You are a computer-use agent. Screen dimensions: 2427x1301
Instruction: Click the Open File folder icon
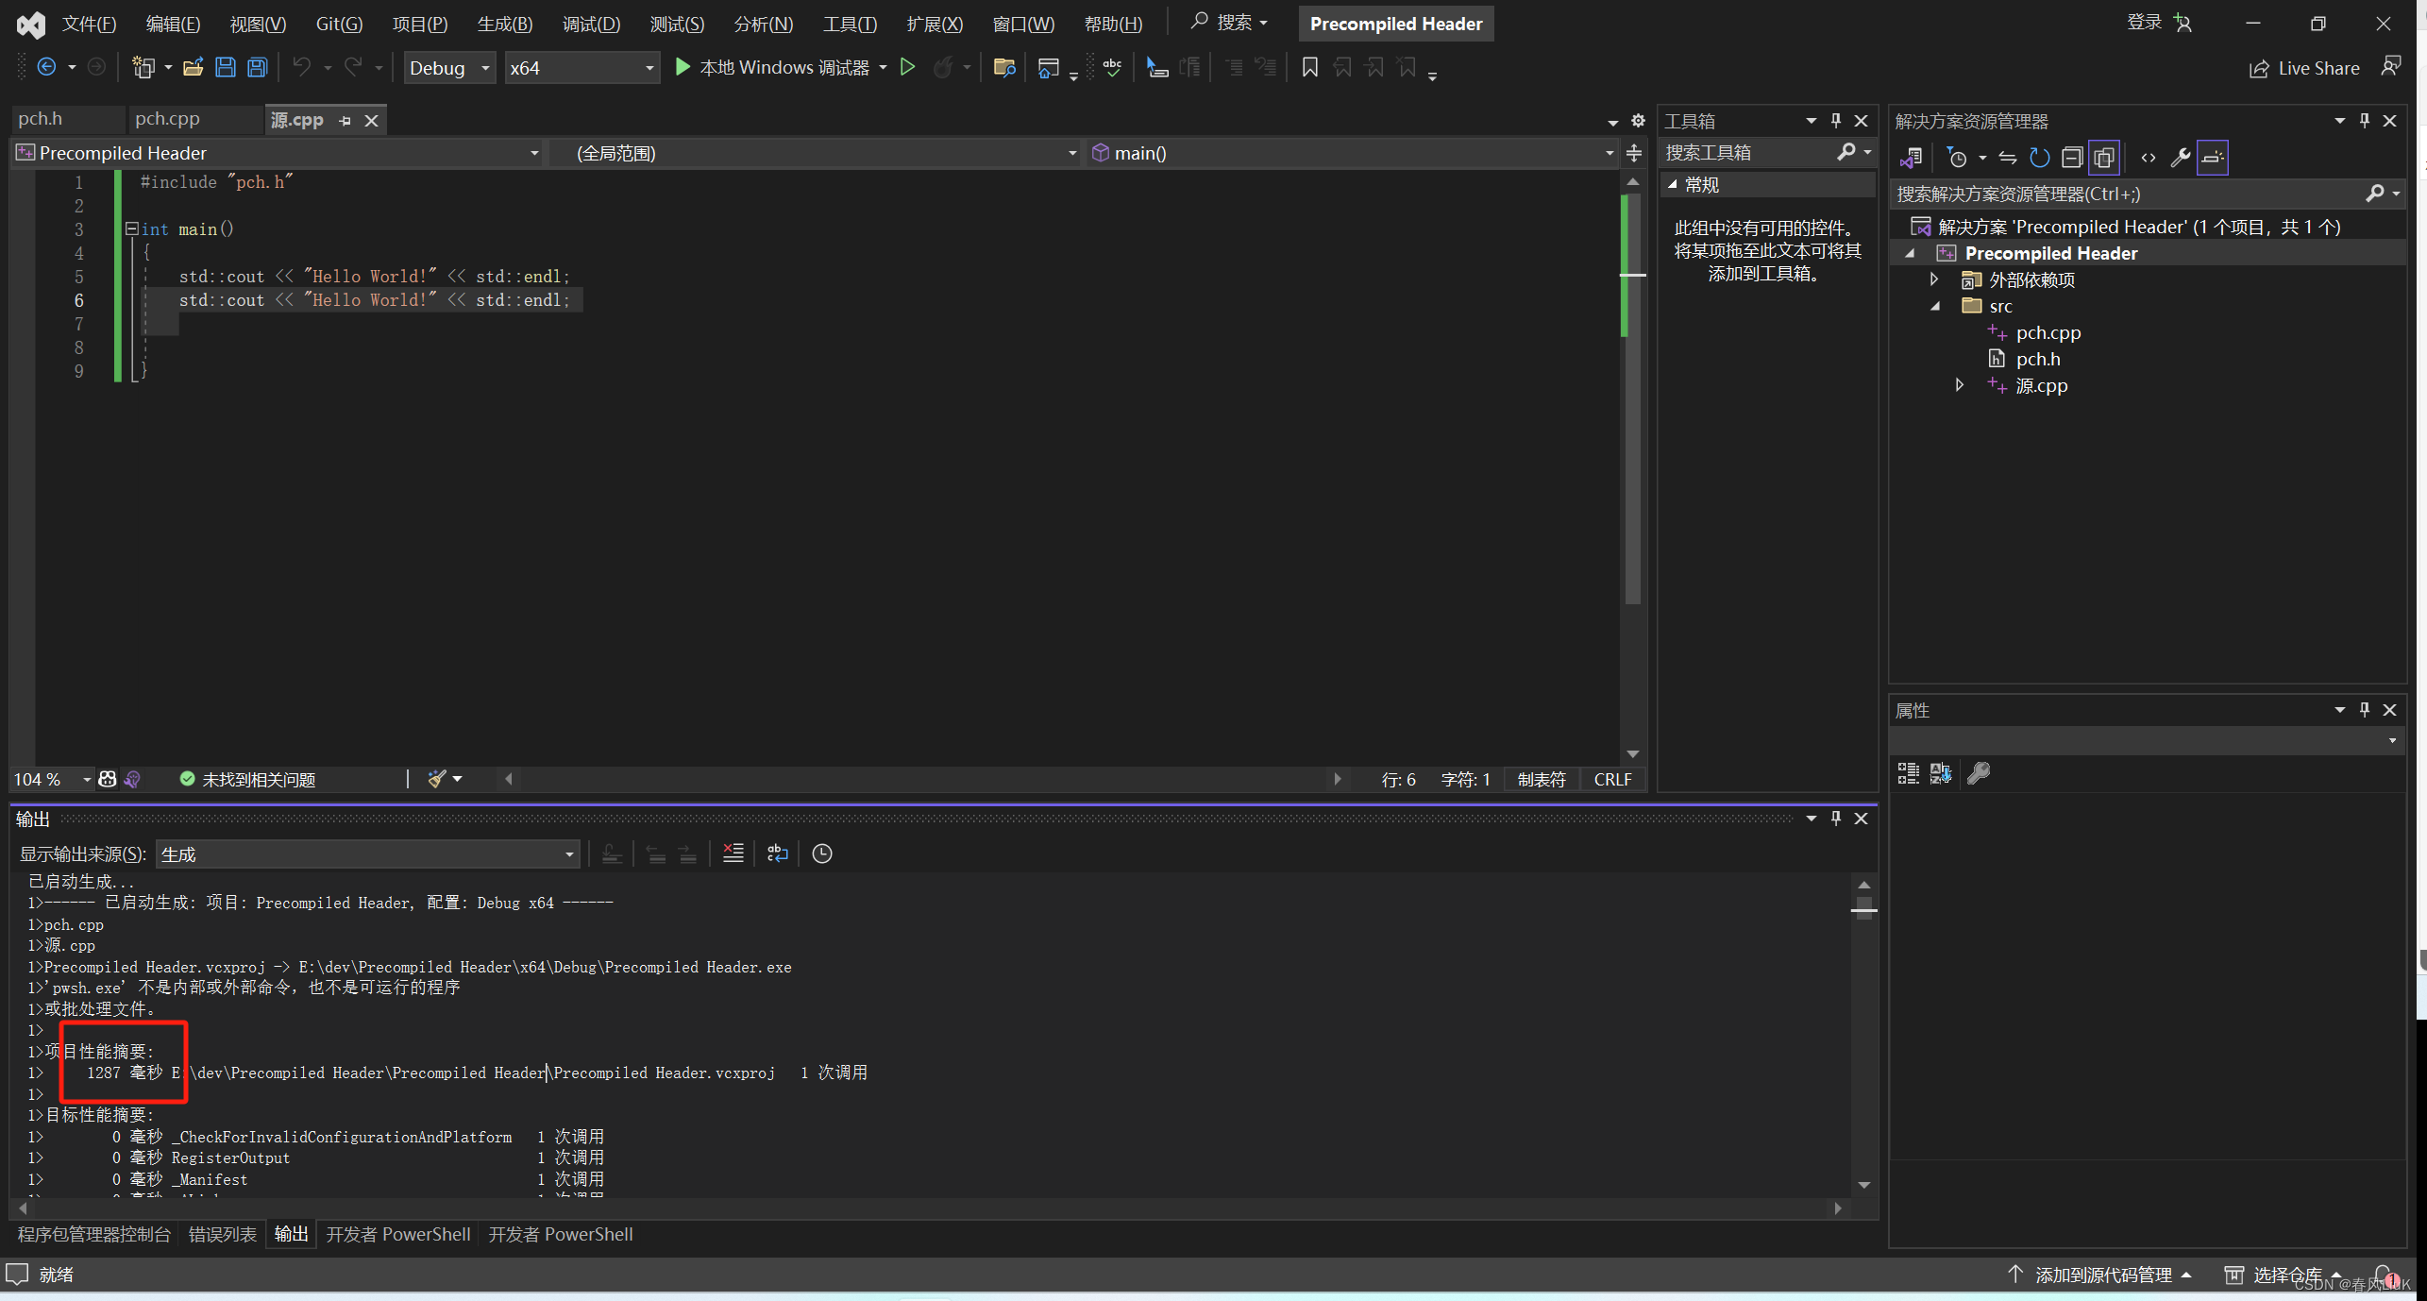tap(193, 67)
